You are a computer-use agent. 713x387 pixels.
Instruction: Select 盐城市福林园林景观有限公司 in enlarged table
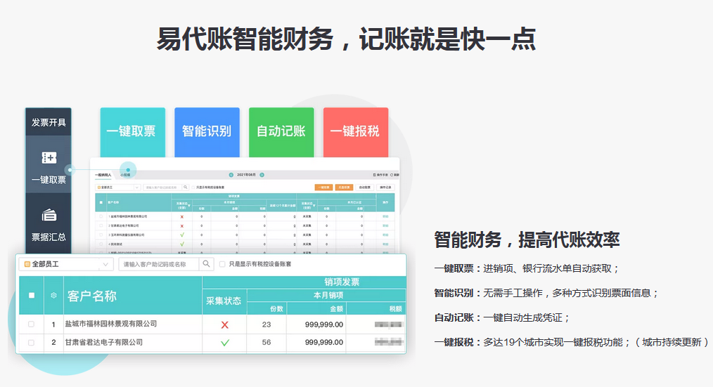click(x=111, y=324)
